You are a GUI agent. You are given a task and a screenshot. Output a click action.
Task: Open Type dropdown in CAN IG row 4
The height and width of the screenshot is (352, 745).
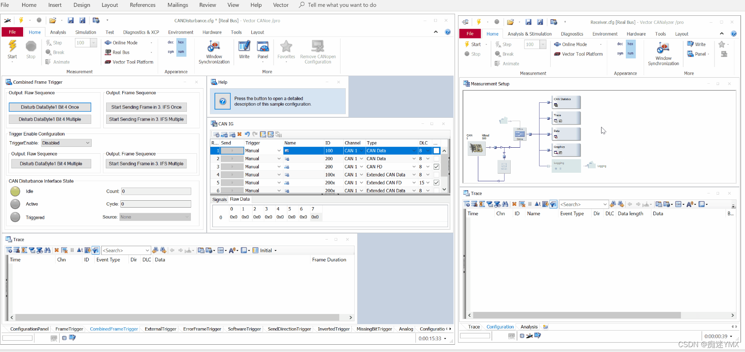pyautogui.click(x=414, y=175)
